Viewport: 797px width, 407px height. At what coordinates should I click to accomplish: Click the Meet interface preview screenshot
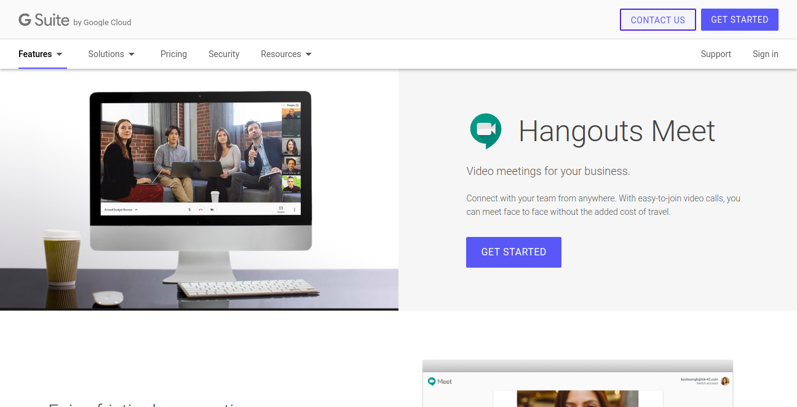577,384
